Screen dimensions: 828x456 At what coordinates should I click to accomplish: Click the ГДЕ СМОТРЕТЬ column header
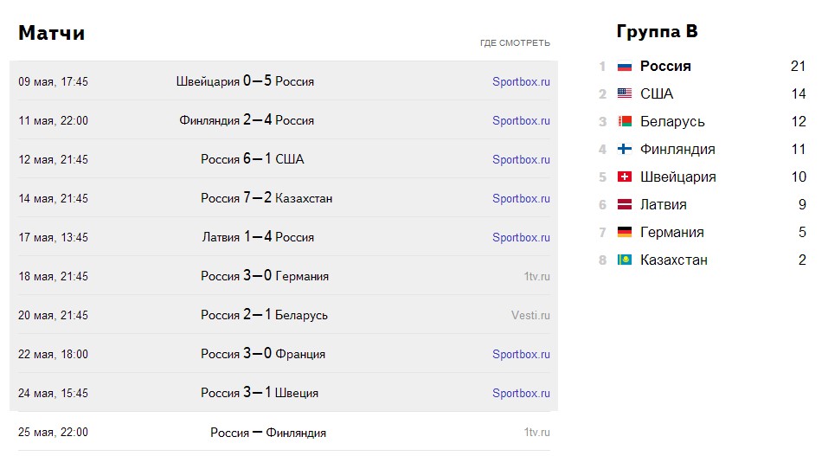click(515, 42)
